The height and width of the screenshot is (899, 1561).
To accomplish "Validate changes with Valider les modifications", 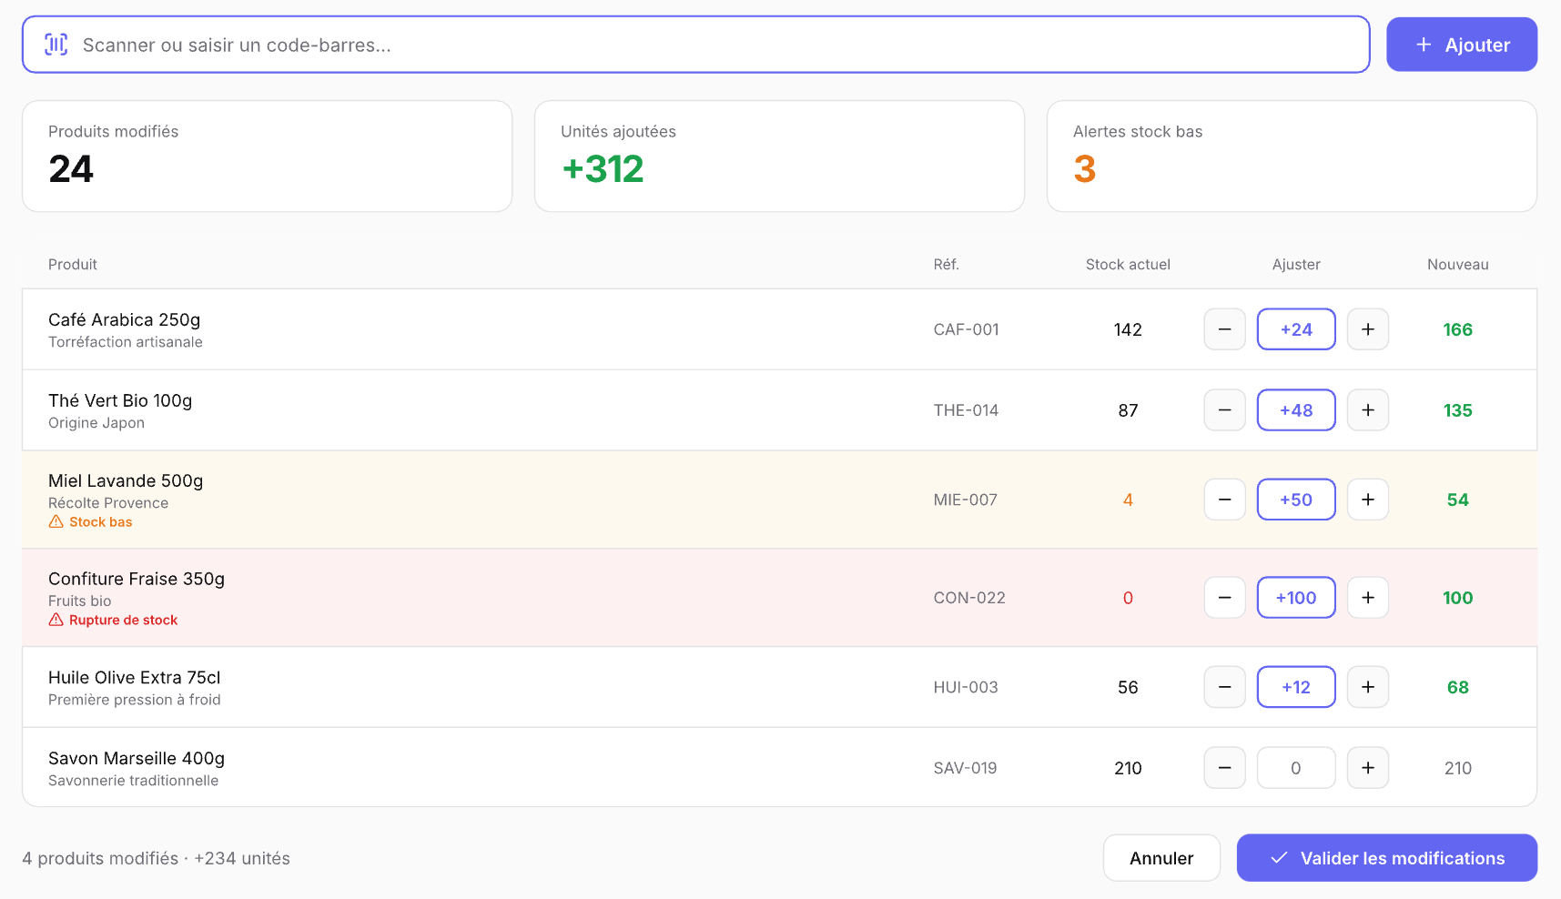I will pos(1386,858).
